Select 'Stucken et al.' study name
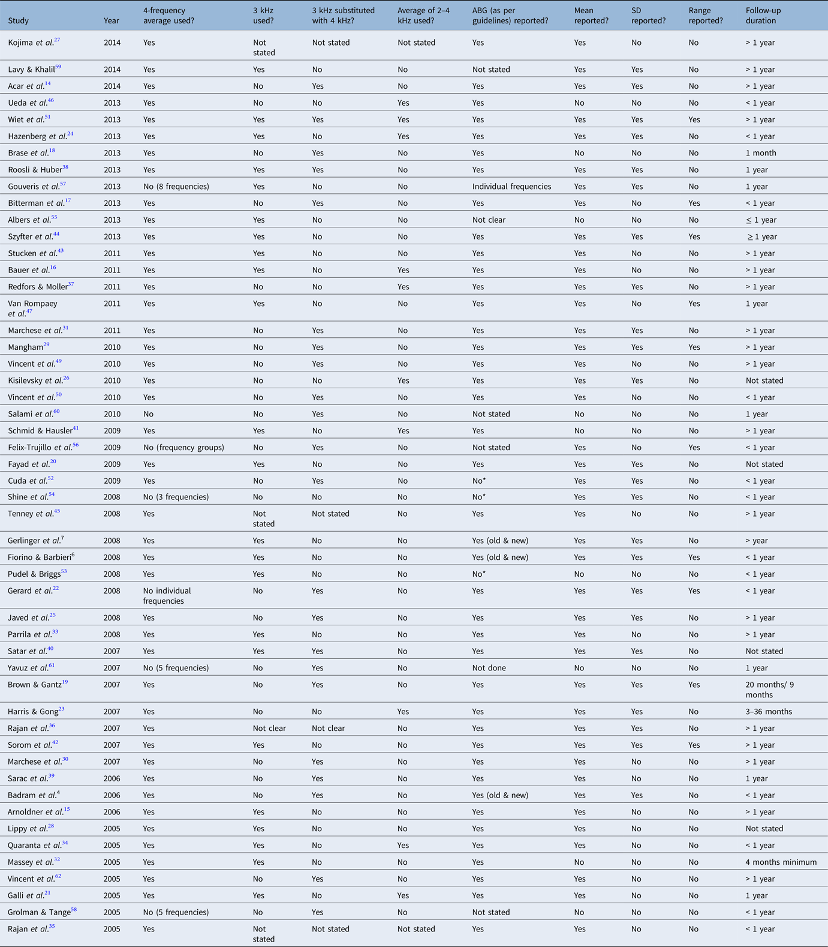Viewport: 828px width, 947px height. pyautogui.click(x=32, y=254)
